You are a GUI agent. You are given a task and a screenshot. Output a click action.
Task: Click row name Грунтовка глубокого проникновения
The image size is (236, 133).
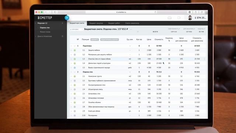pos(102,81)
